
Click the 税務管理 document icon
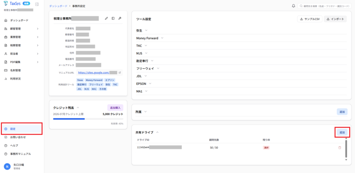click(x=6, y=46)
